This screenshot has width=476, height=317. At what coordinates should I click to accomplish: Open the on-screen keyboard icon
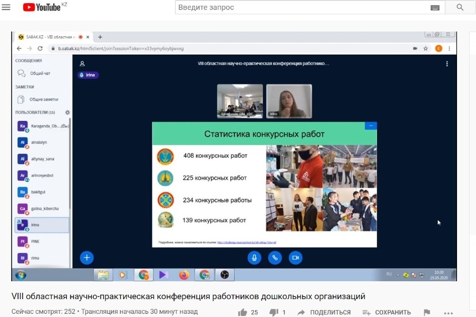pos(435,7)
